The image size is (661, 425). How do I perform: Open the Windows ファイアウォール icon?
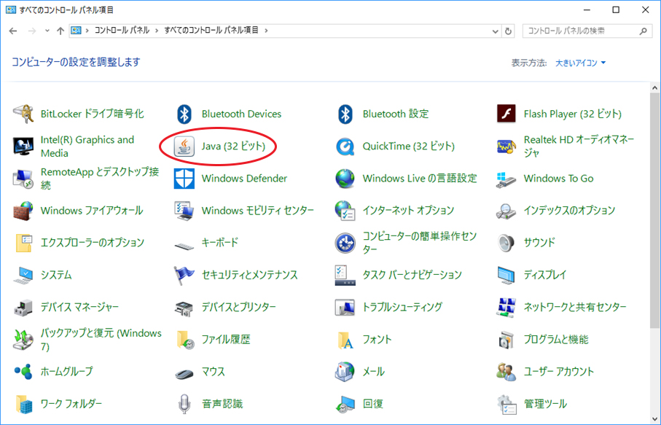23,211
